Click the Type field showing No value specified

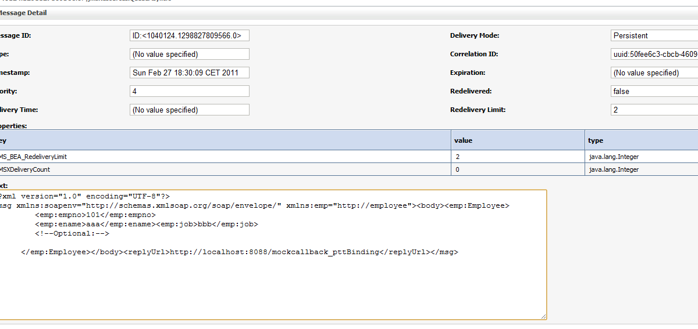pyautogui.click(x=190, y=54)
